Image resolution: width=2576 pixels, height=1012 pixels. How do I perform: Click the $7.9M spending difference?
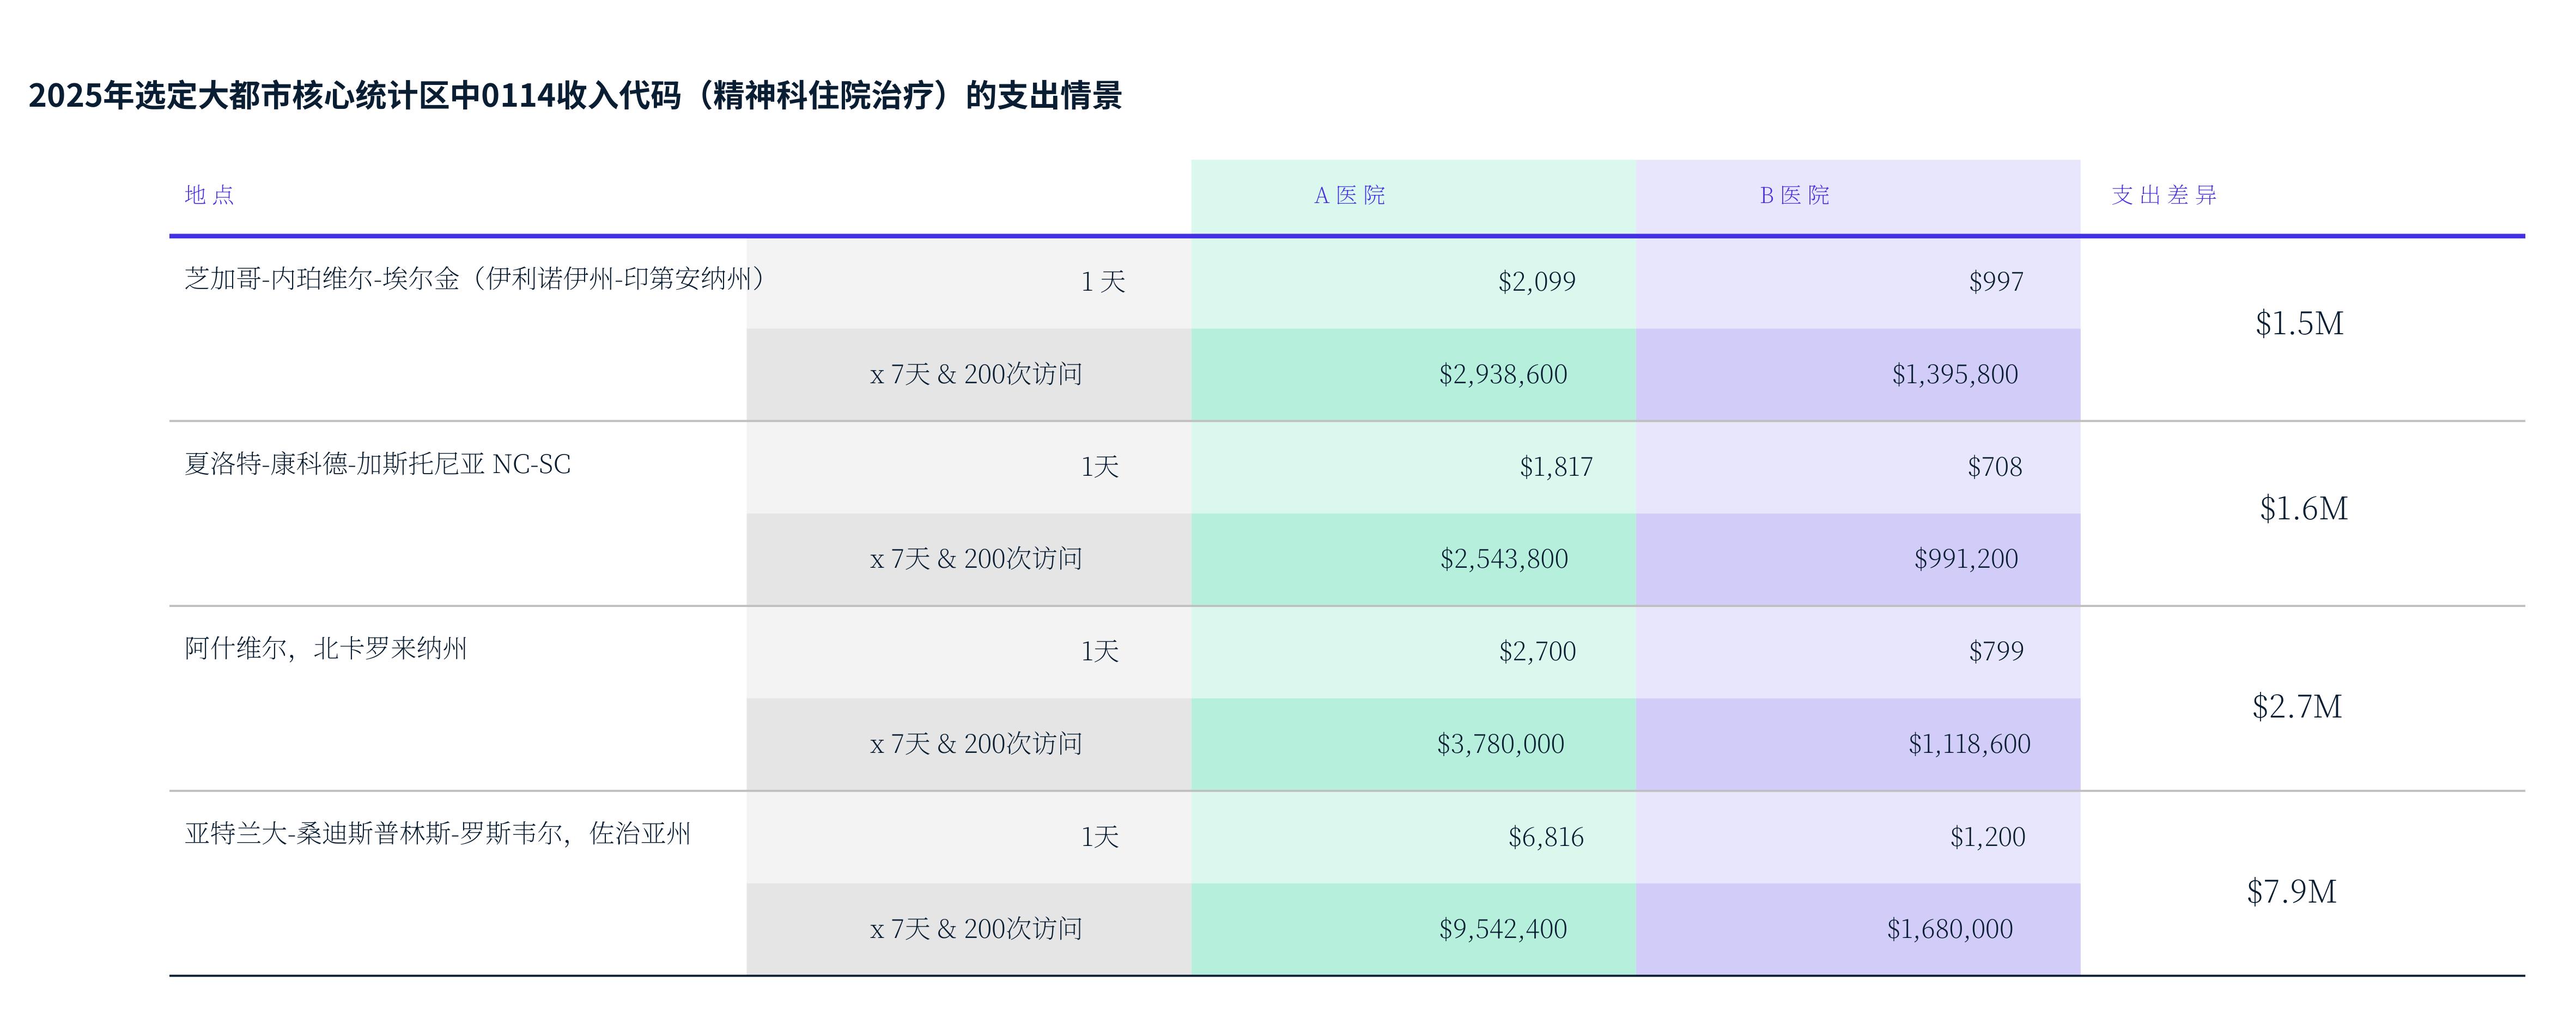2292,892
